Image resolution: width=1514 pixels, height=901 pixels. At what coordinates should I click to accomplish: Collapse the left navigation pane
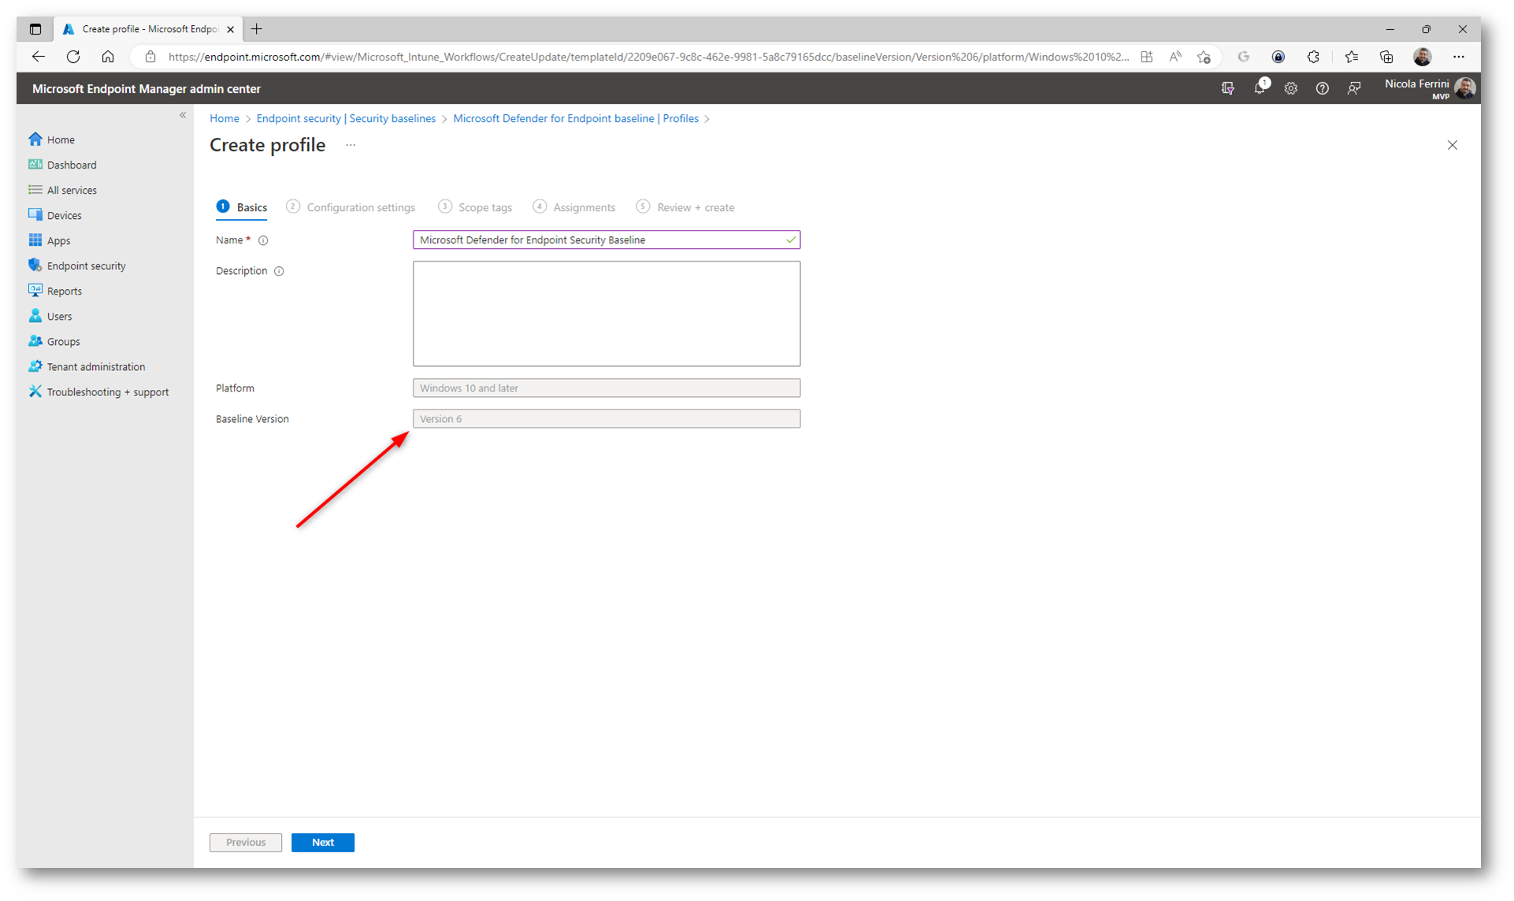click(x=183, y=115)
